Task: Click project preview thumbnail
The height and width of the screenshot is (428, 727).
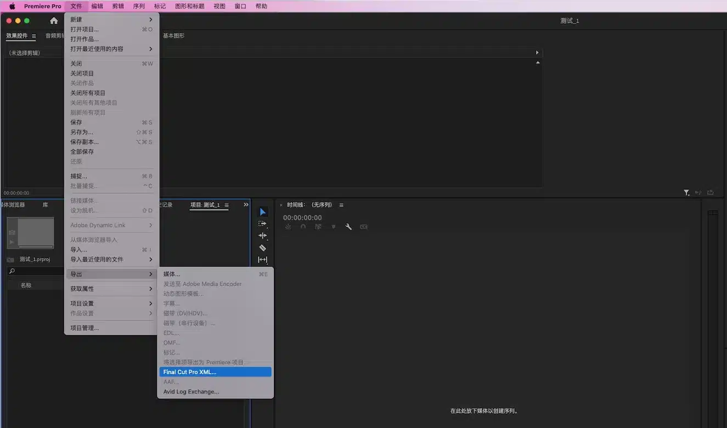Action: click(x=30, y=233)
